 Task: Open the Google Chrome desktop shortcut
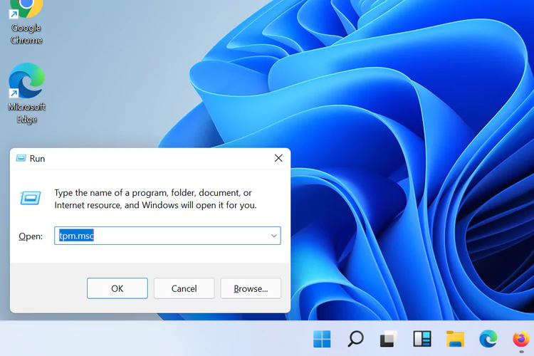26,20
